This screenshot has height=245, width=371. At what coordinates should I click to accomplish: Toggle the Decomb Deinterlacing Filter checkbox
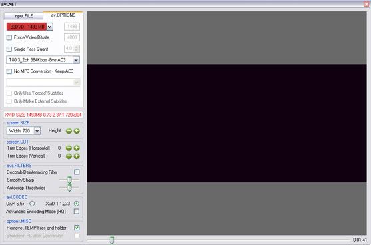[77, 172]
